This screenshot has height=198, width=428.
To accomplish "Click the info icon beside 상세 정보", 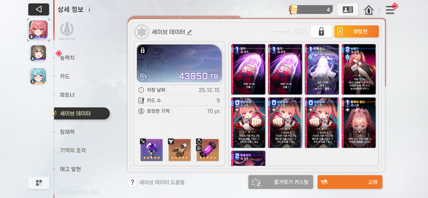I will click(x=89, y=10).
